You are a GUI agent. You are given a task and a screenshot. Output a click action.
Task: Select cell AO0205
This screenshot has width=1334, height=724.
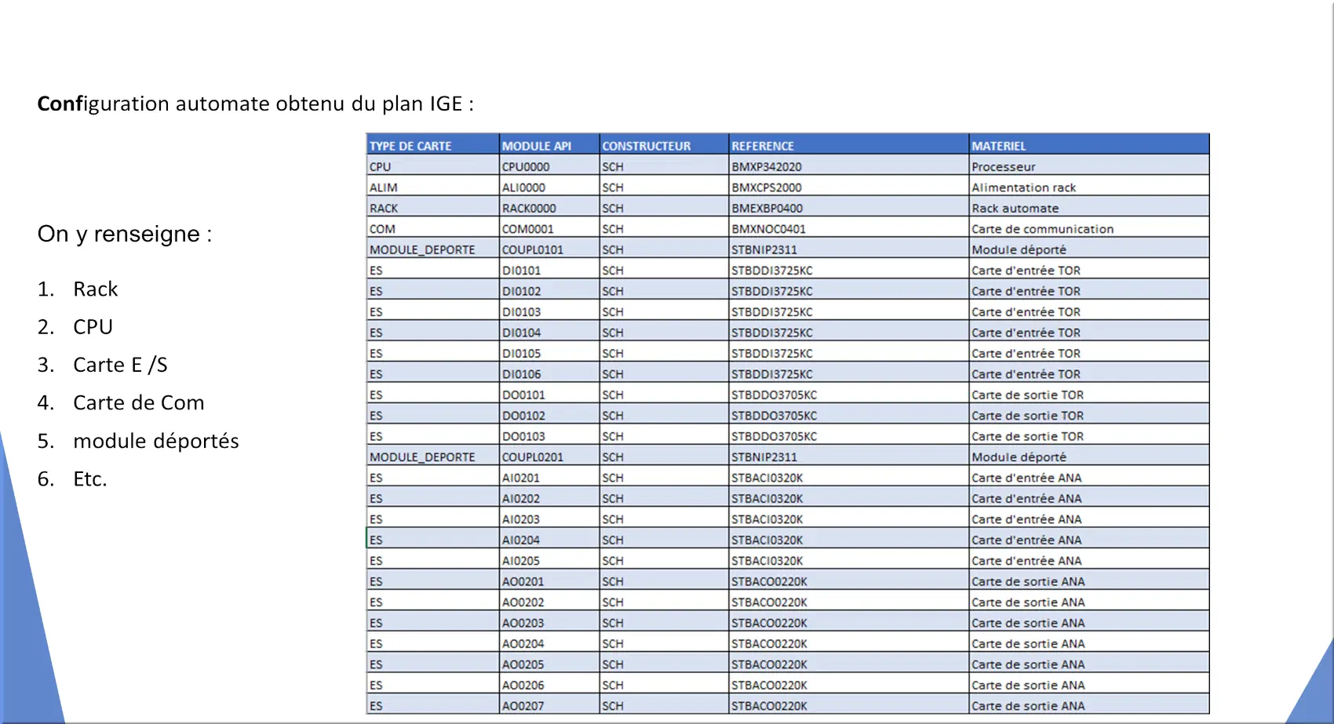pos(549,664)
